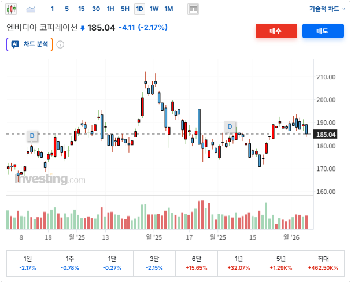This screenshot has width=351, height=283.
Task: Click the red 매수 button
Action: [x=276, y=31]
